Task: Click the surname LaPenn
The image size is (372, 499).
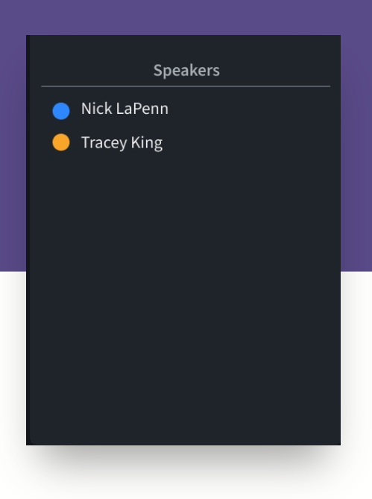Action: coord(142,109)
